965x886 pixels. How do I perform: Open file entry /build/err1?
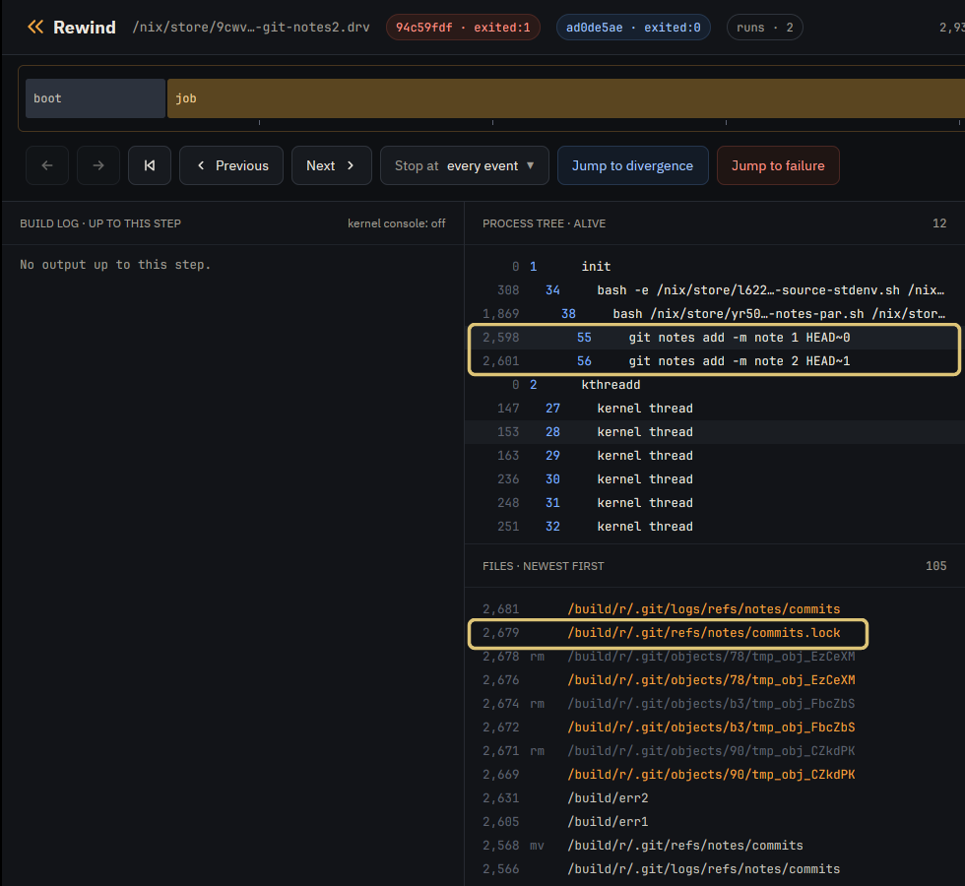point(715,821)
